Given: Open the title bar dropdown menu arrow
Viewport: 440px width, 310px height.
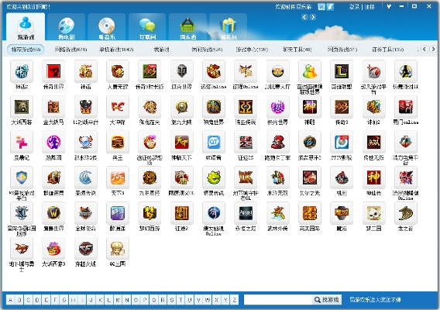Looking at the screenshot, I should 389,6.
